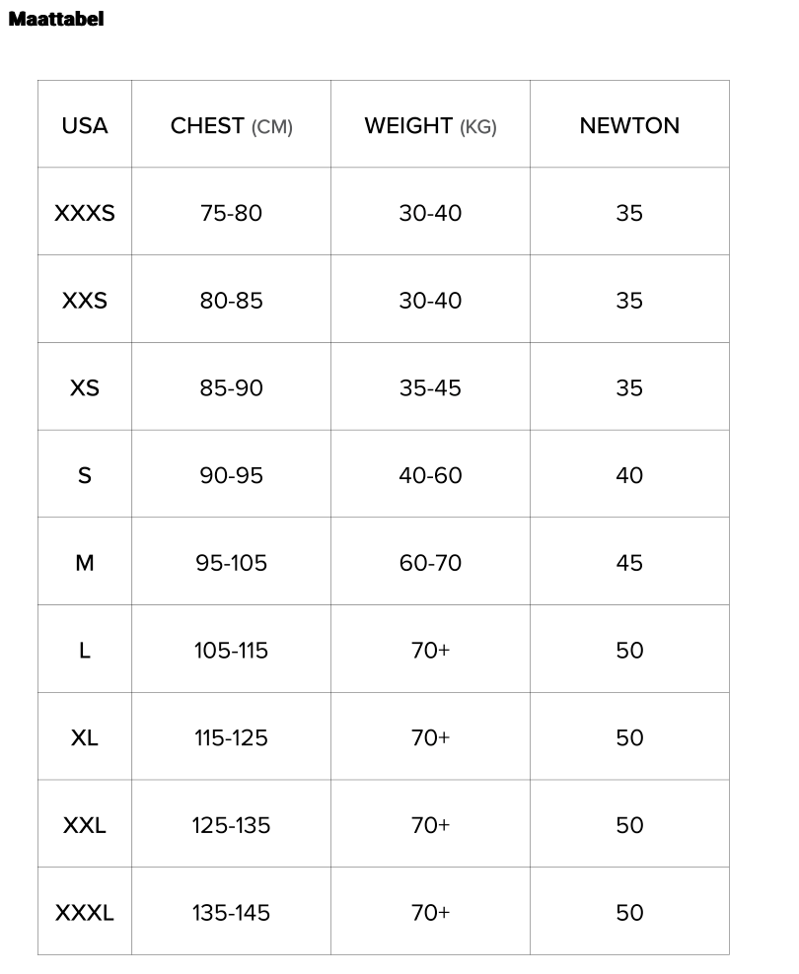Image resolution: width=799 pixels, height=974 pixels.
Task: Select the 40-60 weight cell
Action: click(430, 475)
